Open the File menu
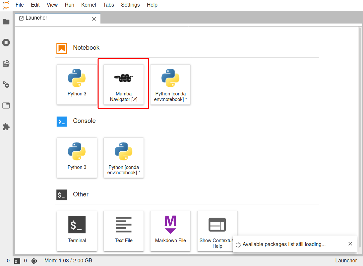 coord(20,5)
